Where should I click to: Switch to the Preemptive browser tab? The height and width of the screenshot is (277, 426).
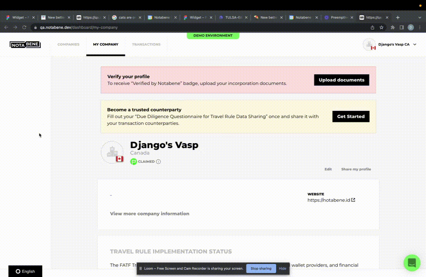(339, 17)
